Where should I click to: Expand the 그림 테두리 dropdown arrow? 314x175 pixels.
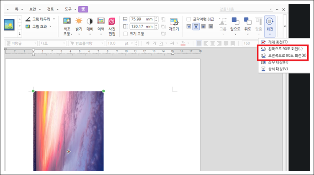coord(54,19)
